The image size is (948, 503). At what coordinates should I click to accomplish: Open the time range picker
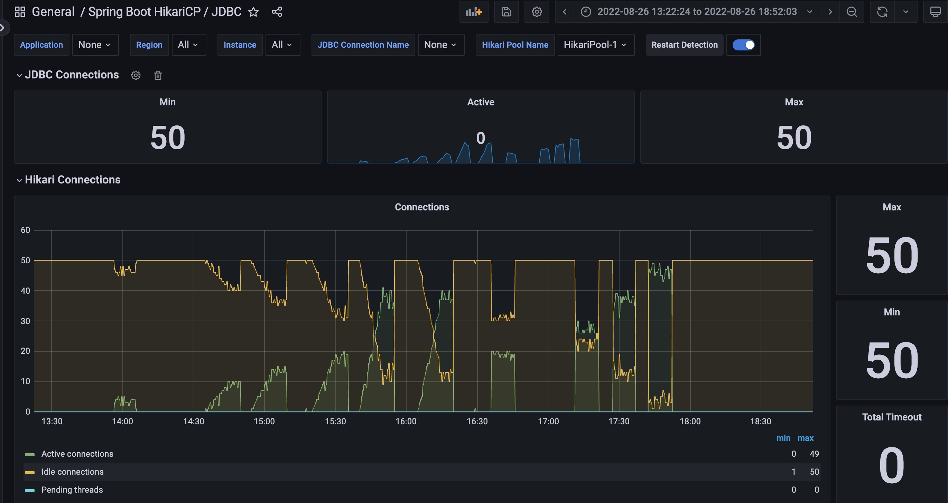coord(697,12)
